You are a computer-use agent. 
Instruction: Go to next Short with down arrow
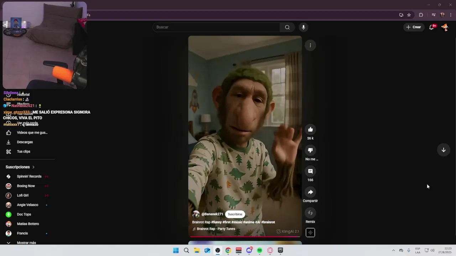[444, 150]
